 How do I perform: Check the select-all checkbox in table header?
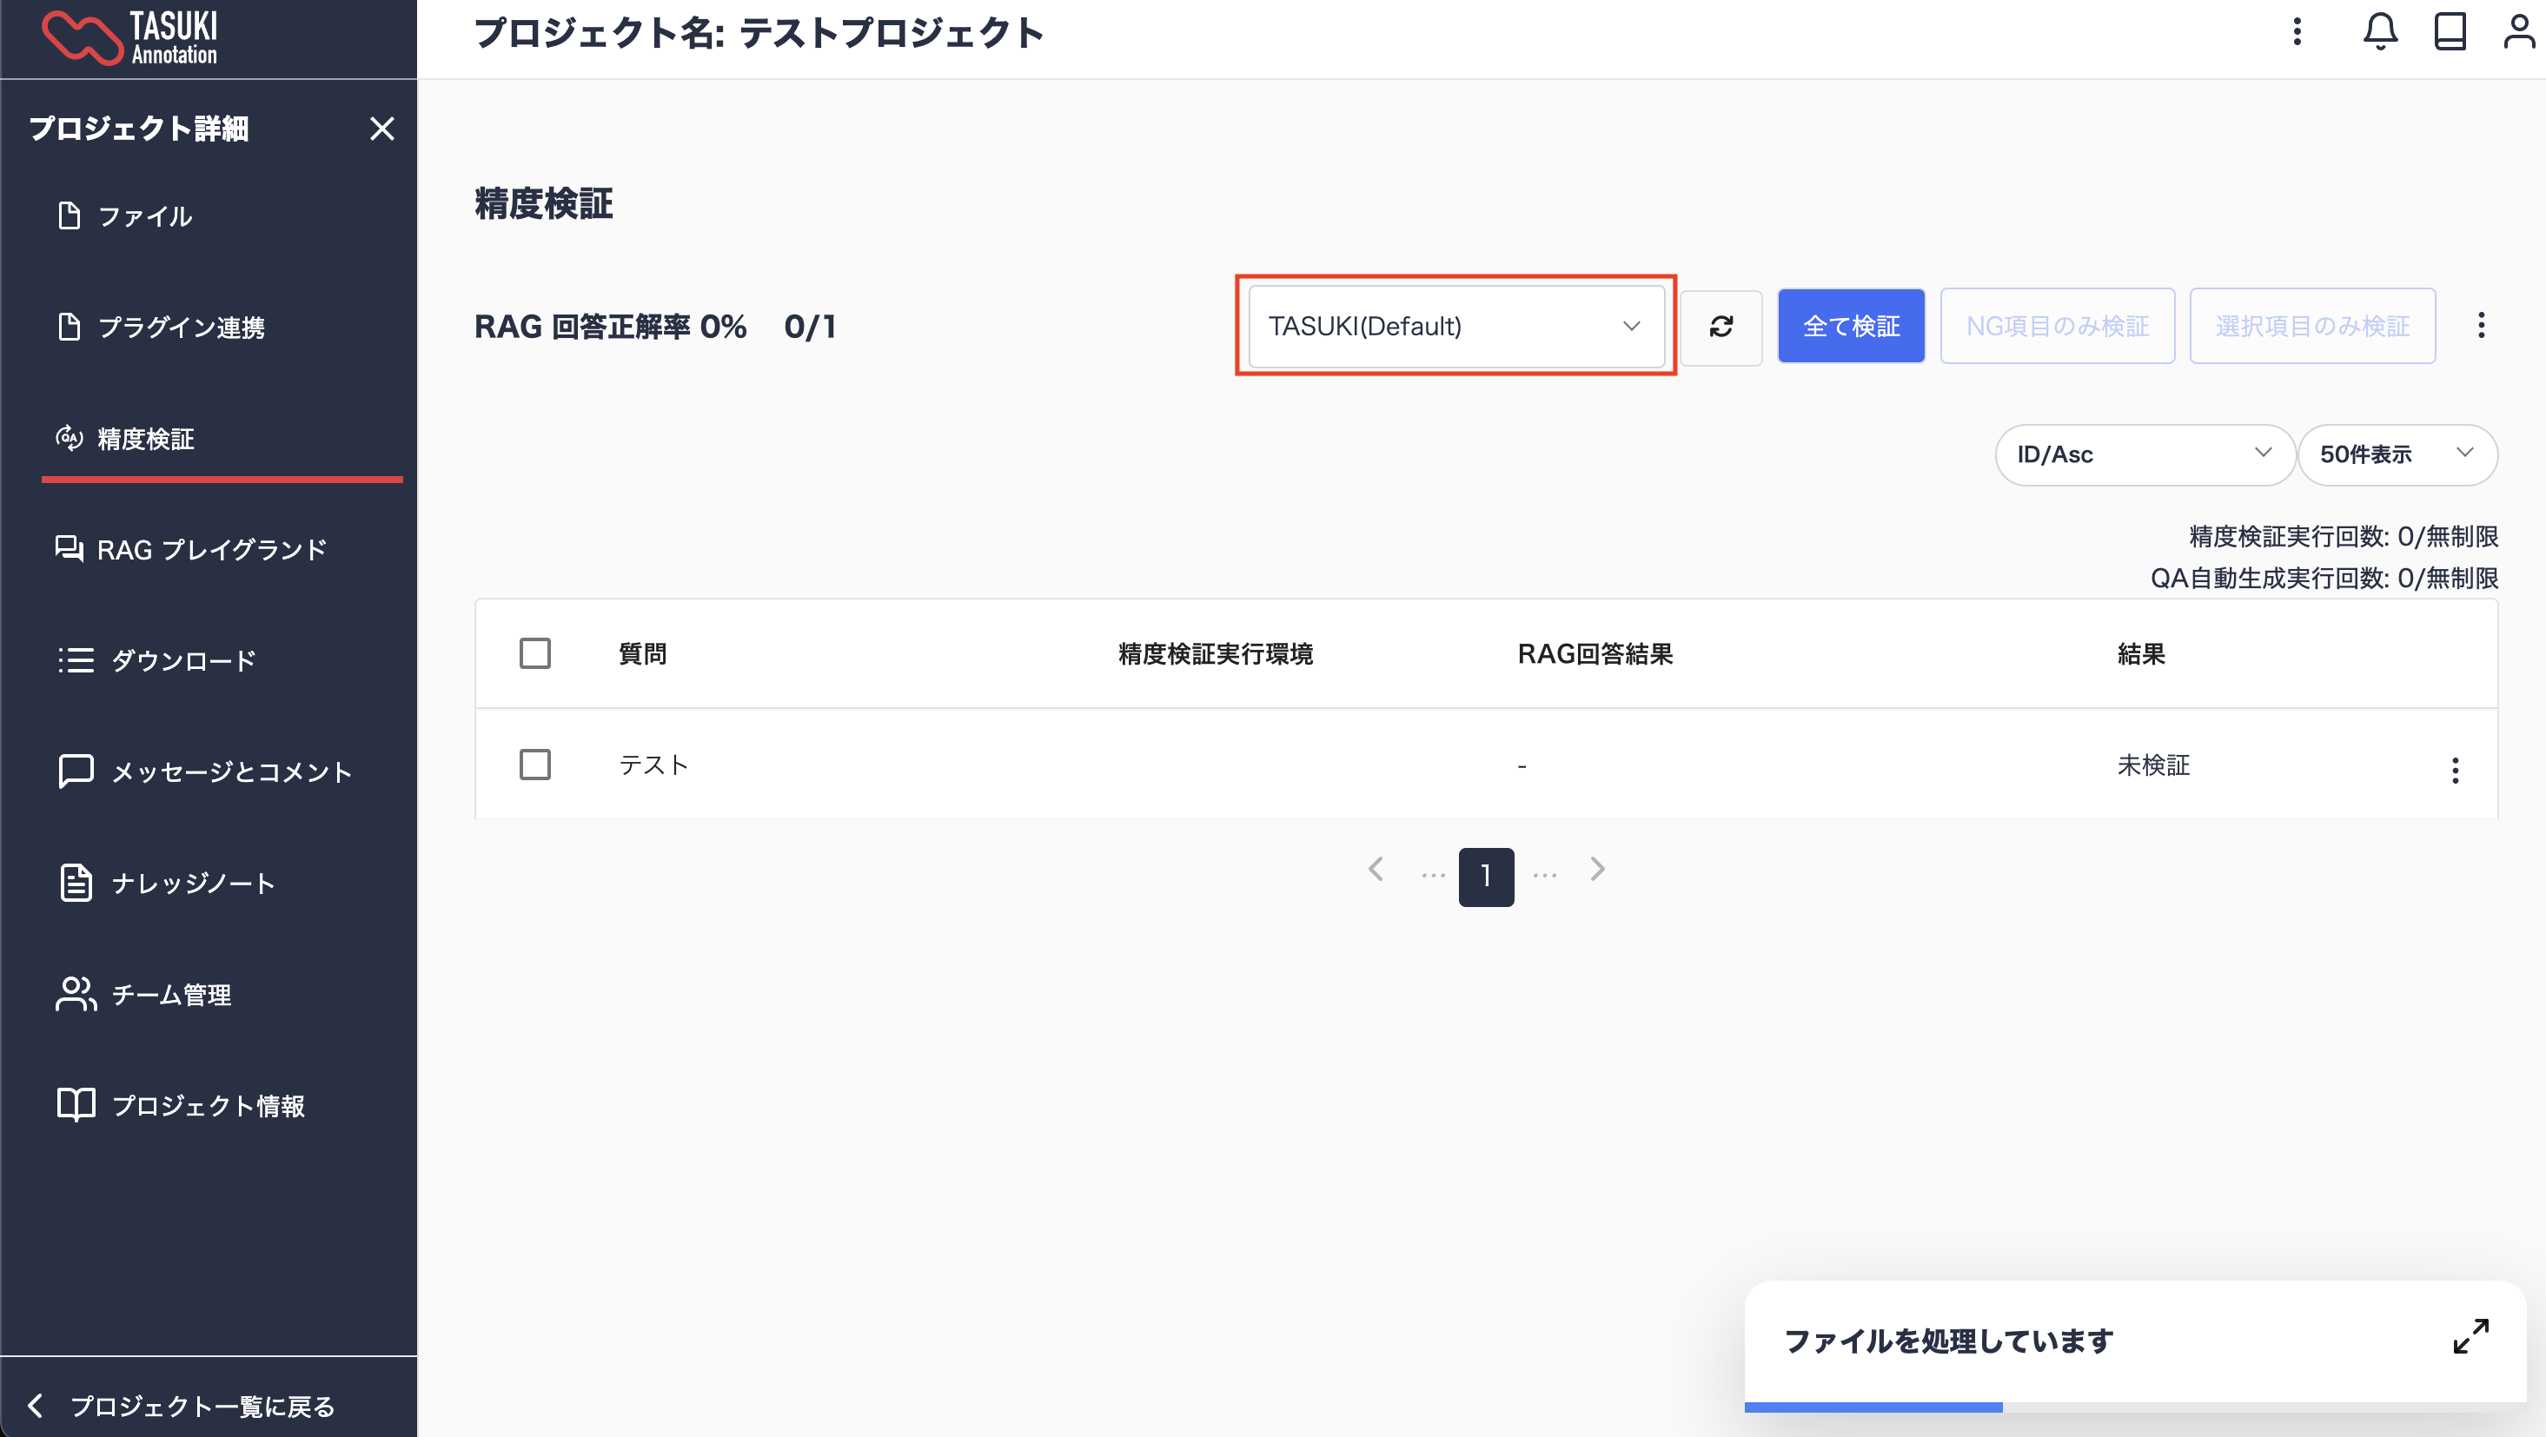[534, 653]
